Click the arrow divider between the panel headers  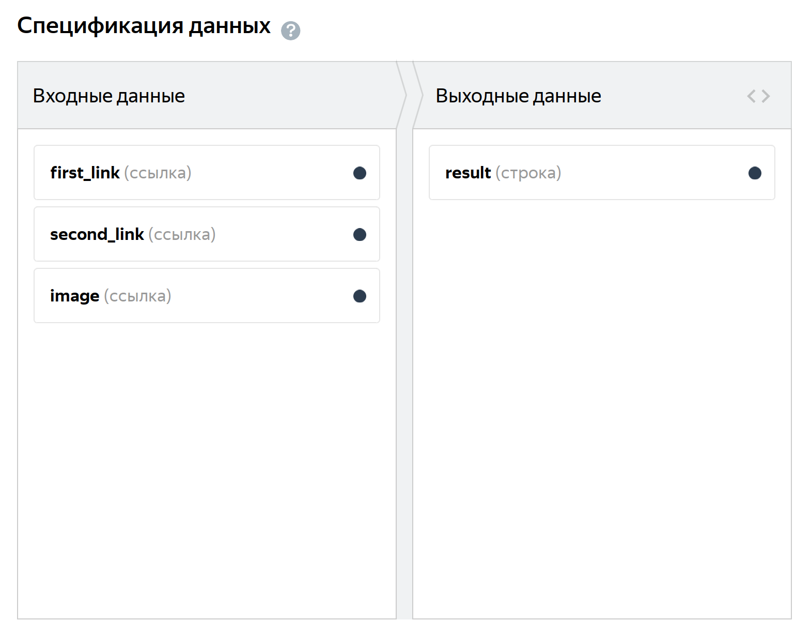(404, 96)
